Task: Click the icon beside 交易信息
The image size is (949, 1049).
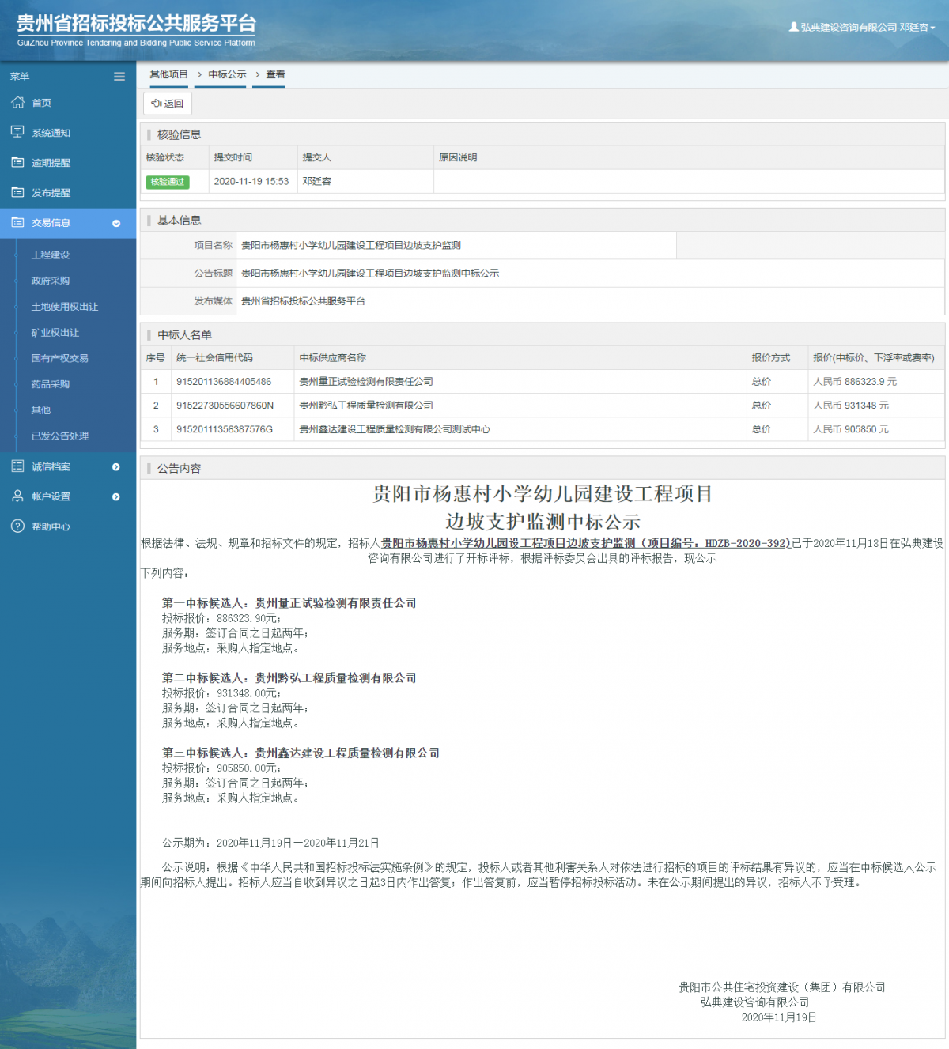Action: [17, 222]
